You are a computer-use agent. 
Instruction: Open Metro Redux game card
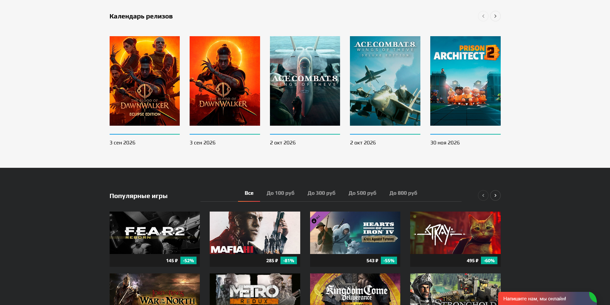click(x=255, y=289)
